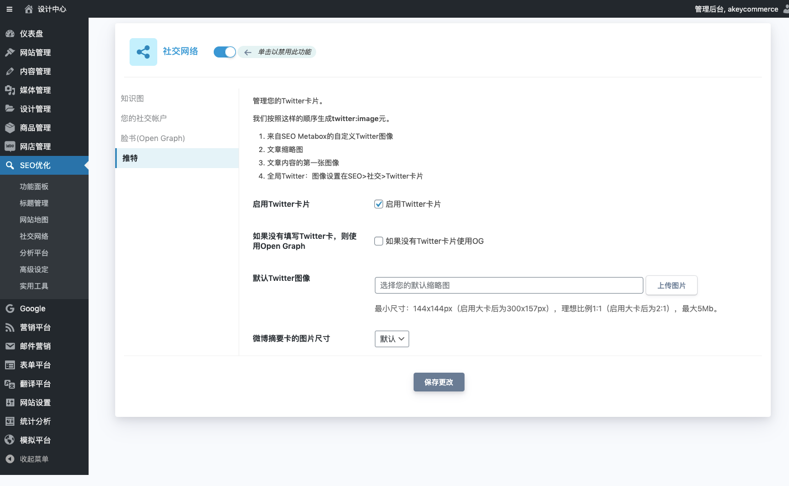Open 网站地图 submenu item
The image size is (789, 486).
coord(34,220)
